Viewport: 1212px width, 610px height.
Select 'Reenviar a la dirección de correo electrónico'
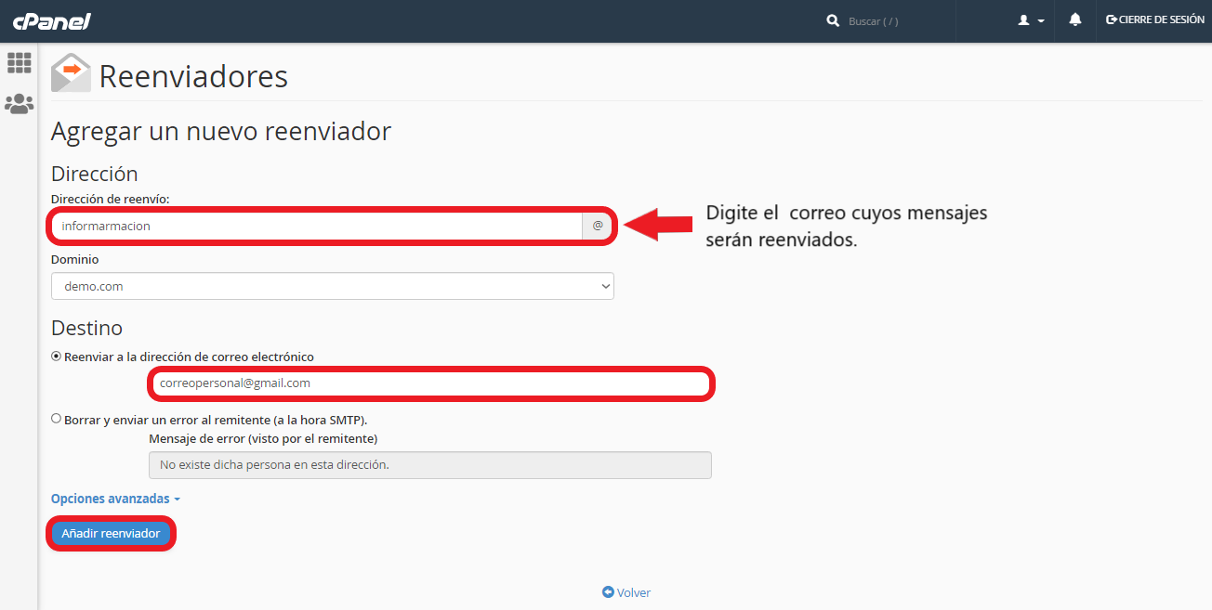pyautogui.click(x=57, y=357)
